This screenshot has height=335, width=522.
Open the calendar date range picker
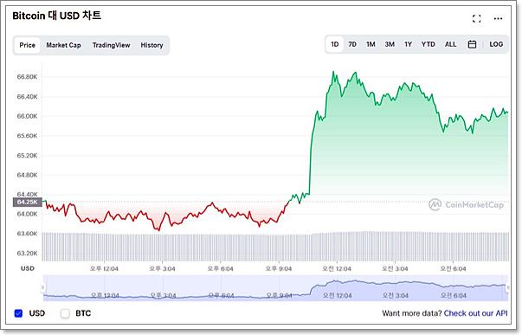click(x=472, y=44)
